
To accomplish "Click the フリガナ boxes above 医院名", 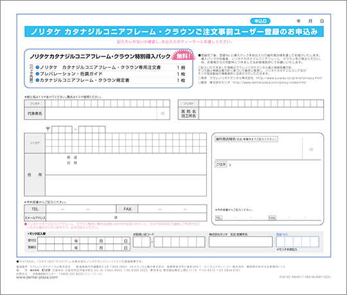I will (261, 104).
